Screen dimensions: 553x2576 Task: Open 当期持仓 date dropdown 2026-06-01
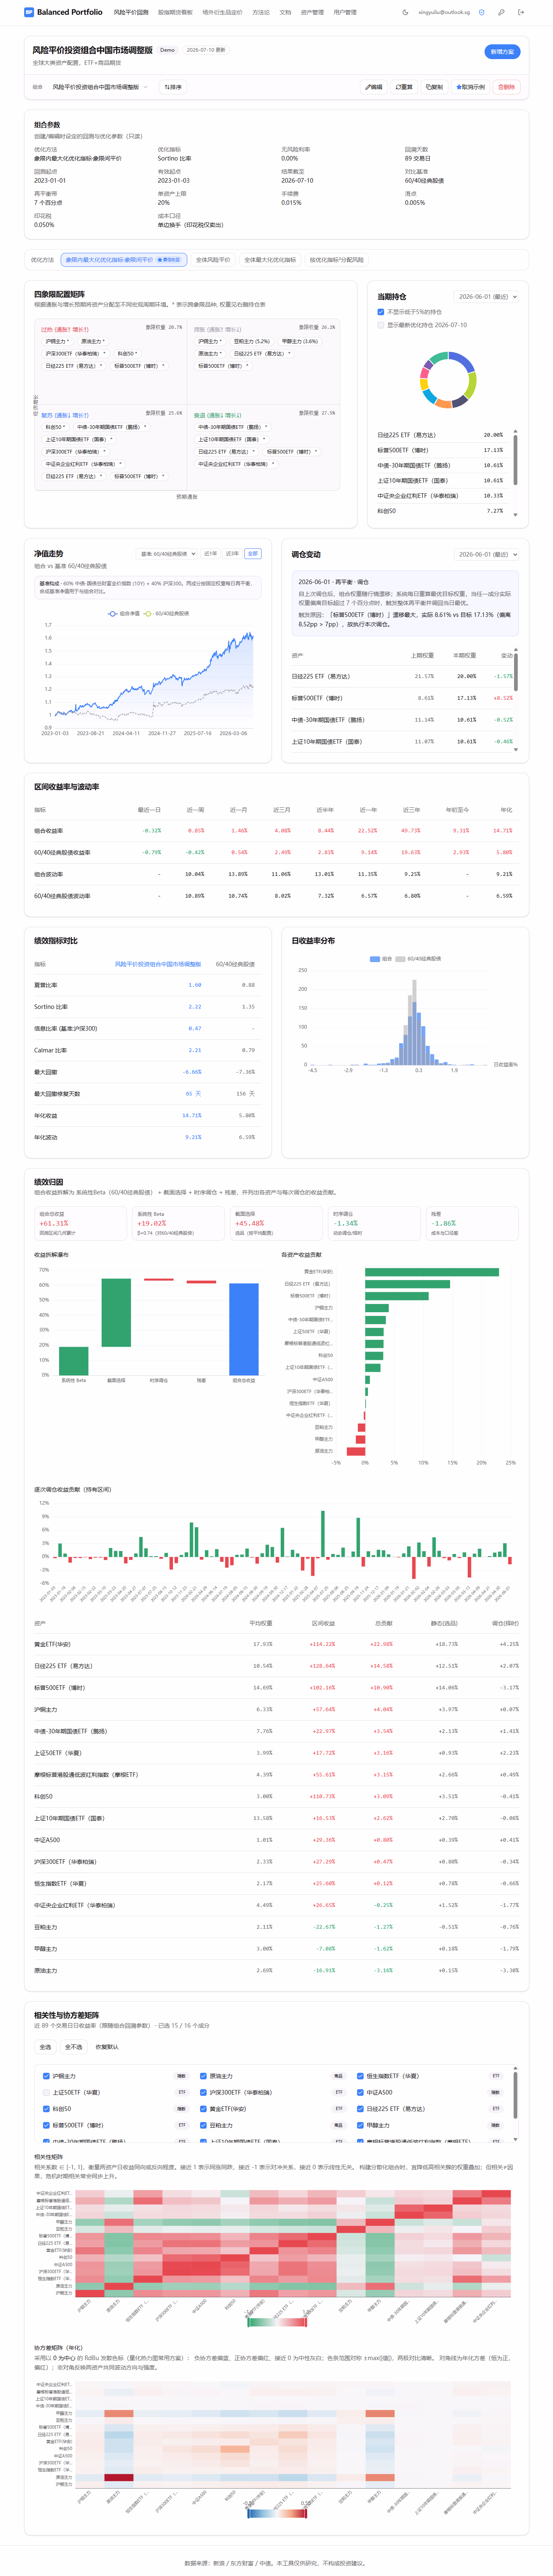point(487,297)
